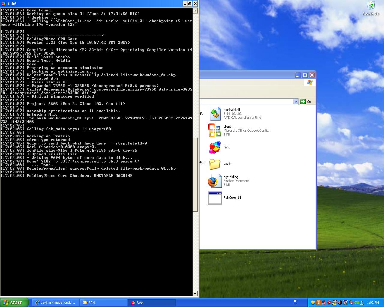Screen dimensions: 384x307
Task: Click the volume speaker tray icon
Action: click(340, 303)
